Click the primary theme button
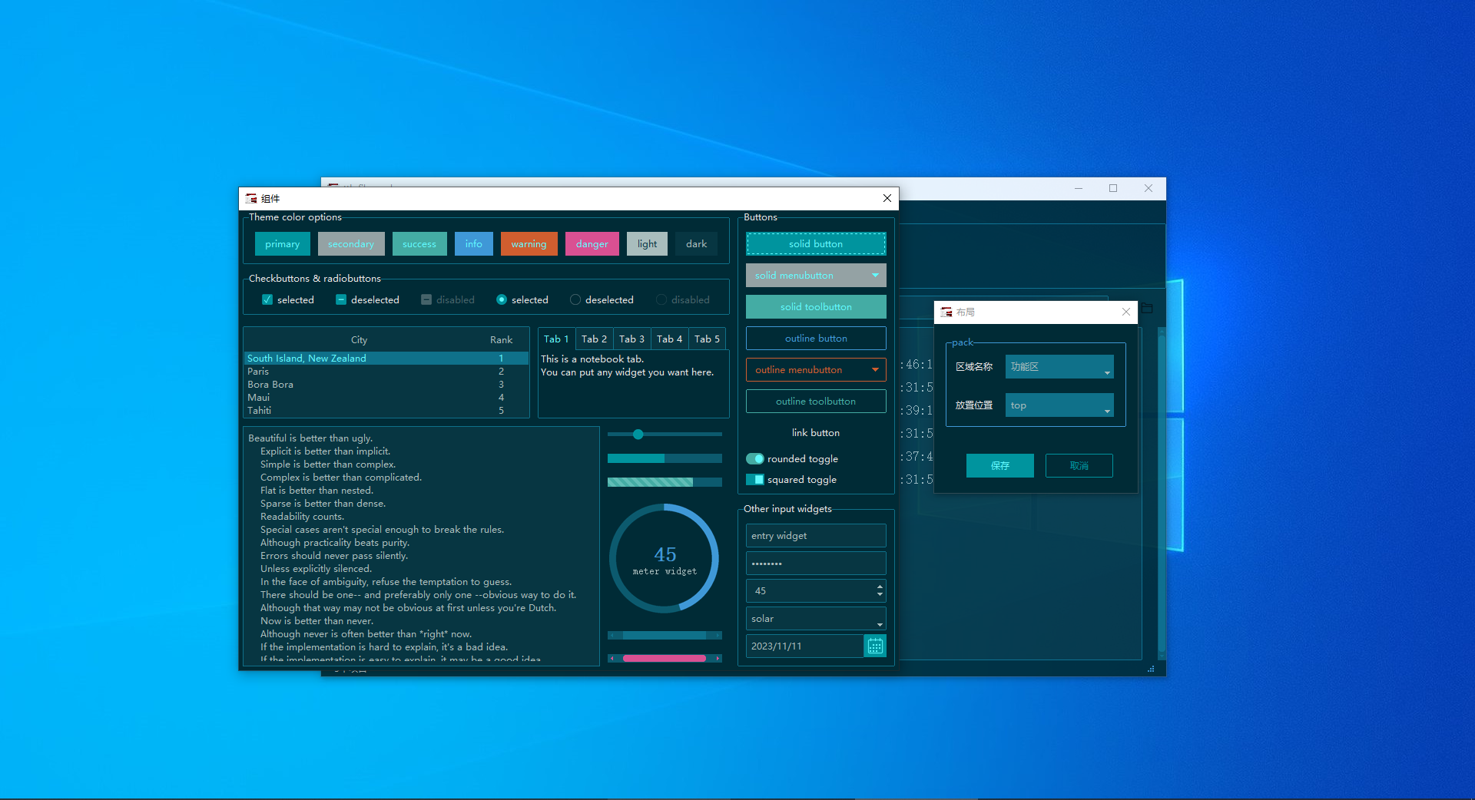This screenshot has width=1475, height=800. pos(283,244)
